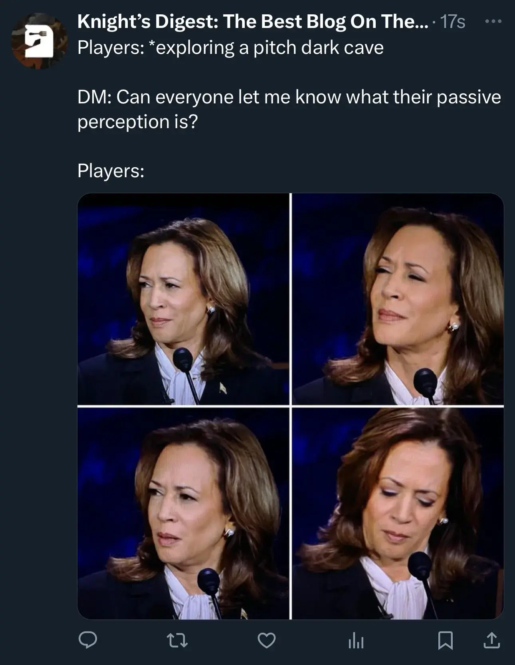Click the "perception is?" text line
This screenshot has height=665, width=515.
pyautogui.click(x=138, y=121)
